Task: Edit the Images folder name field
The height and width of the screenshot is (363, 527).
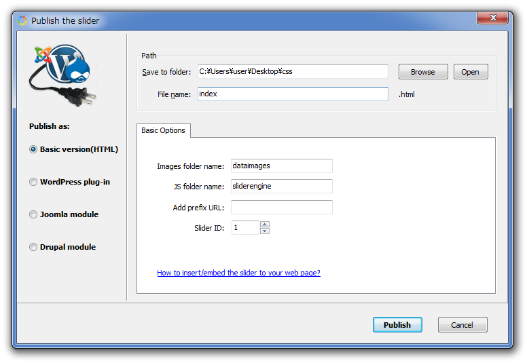Action: (282, 166)
